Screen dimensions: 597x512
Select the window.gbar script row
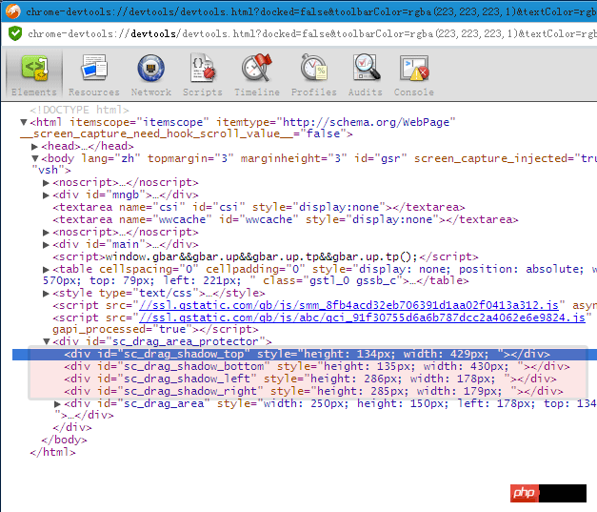(x=265, y=256)
